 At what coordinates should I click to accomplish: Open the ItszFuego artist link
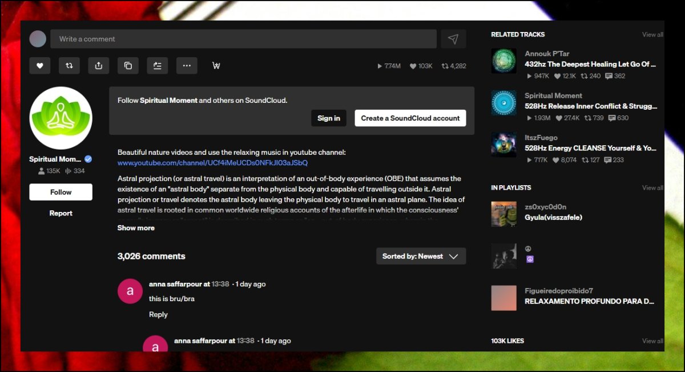click(x=541, y=138)
